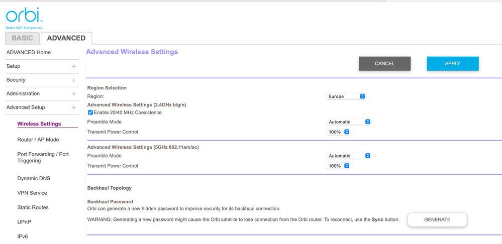Screen dimensions: 502x244
Task: Expand Administration with its plus icon
Action: tap(74, 94)
